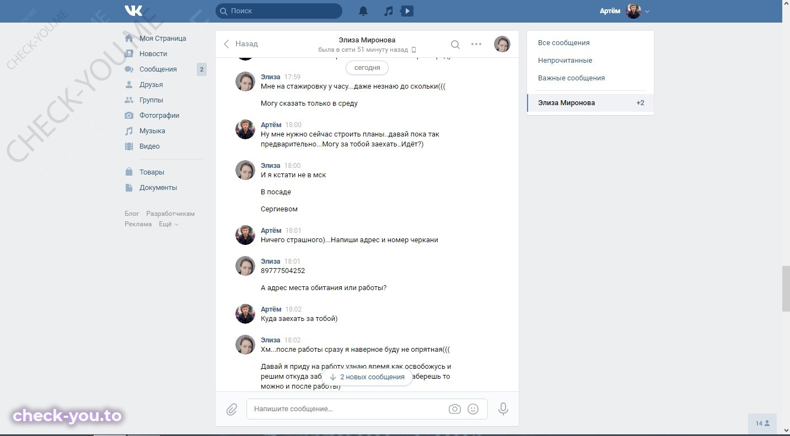Click the home icon beside Моя Страница
Viewport: 790px width, 436px height.
129,39
